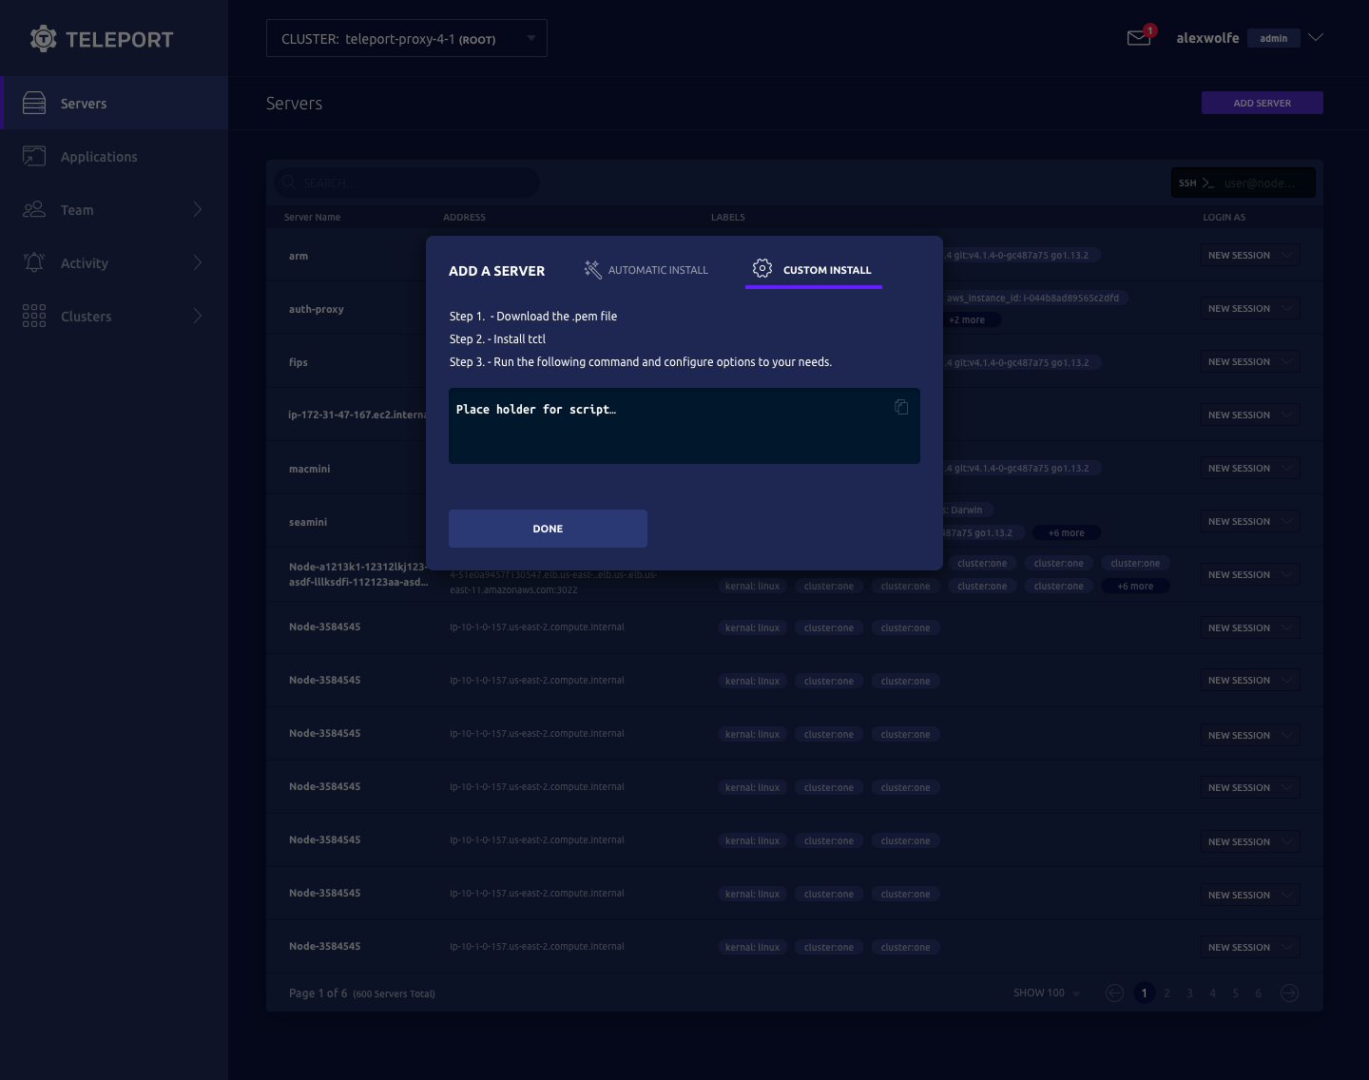Open the mail notifications icon

pyautogui.click(x=1139, y=38)
